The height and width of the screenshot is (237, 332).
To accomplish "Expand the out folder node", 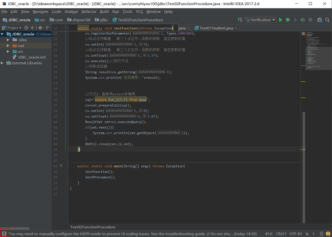I will point(8,46).
